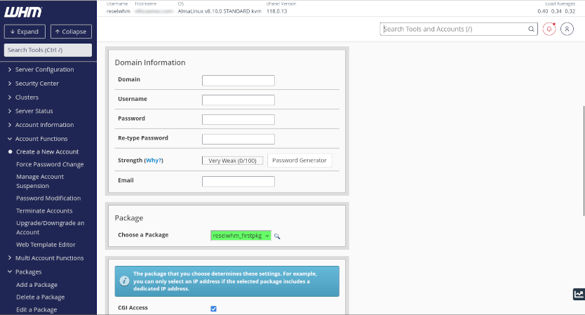Click the Password Generator button

300,161
